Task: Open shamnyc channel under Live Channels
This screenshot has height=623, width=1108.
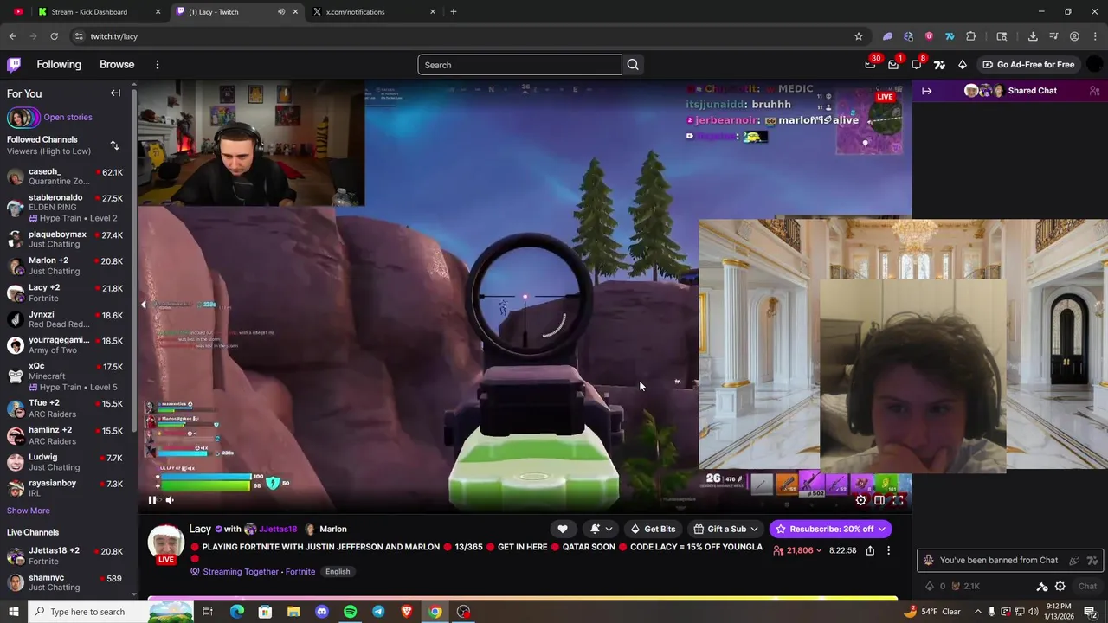Action: click(x=65, y=582)
